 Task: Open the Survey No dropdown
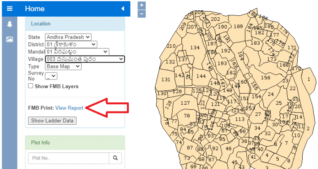(x=51, y=76)
